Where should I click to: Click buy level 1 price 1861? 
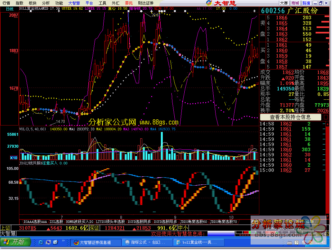pyautogui.click(x=281, y=45)
